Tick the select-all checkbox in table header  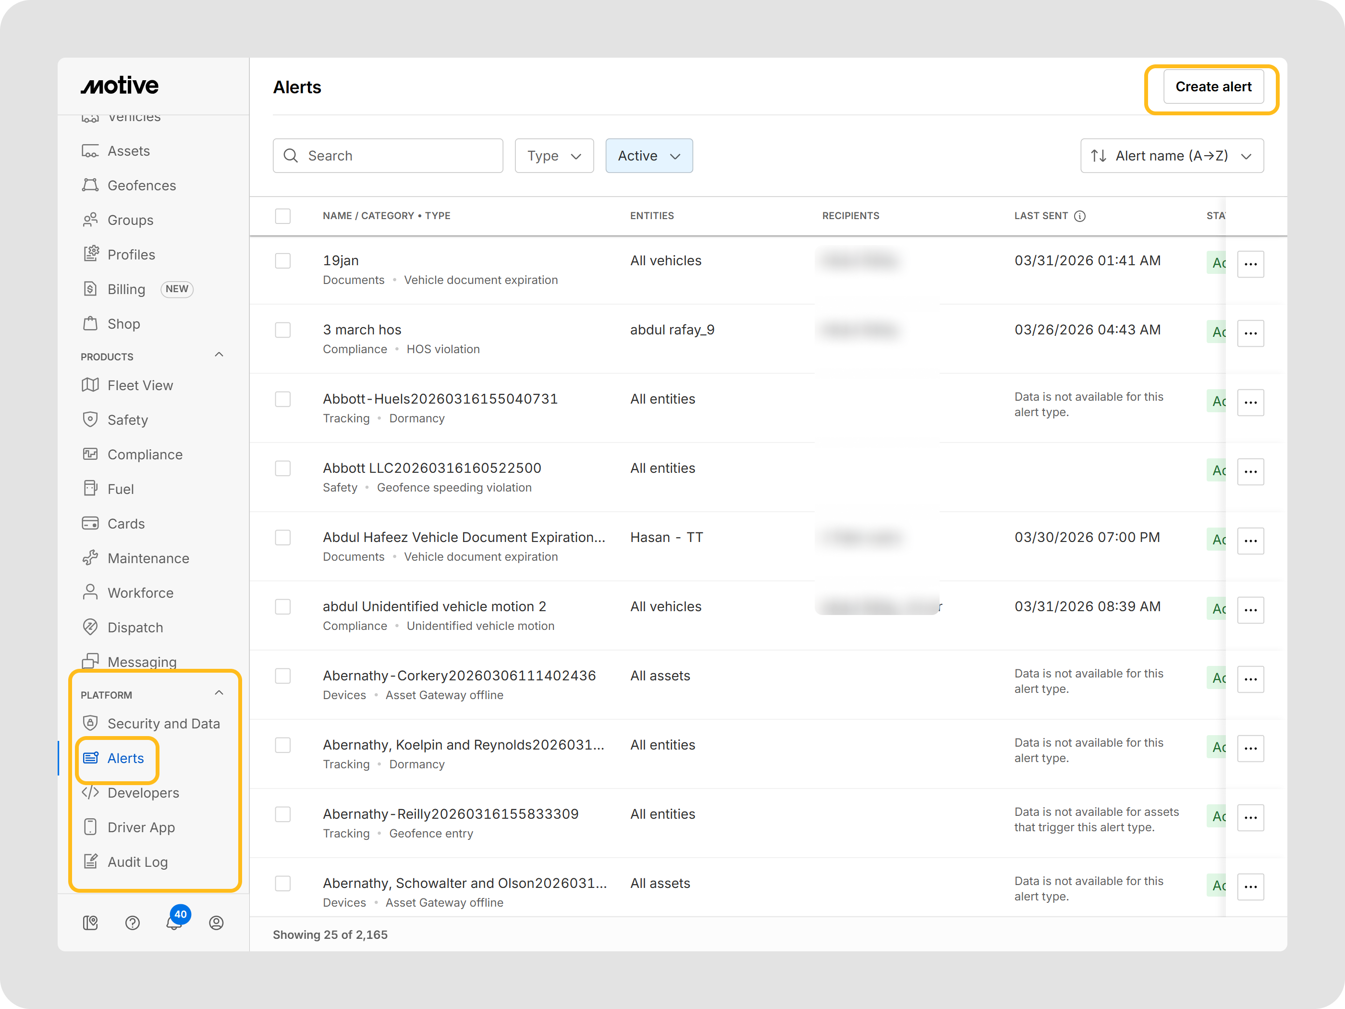point(283,216)
